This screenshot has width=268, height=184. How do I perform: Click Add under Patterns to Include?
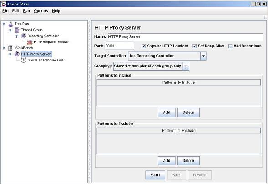click(x=167, y=112)
